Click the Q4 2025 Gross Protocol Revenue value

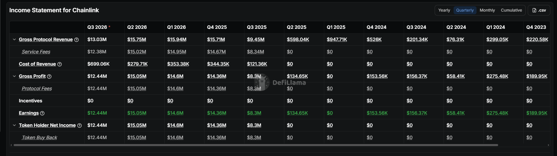pos(216,39)
